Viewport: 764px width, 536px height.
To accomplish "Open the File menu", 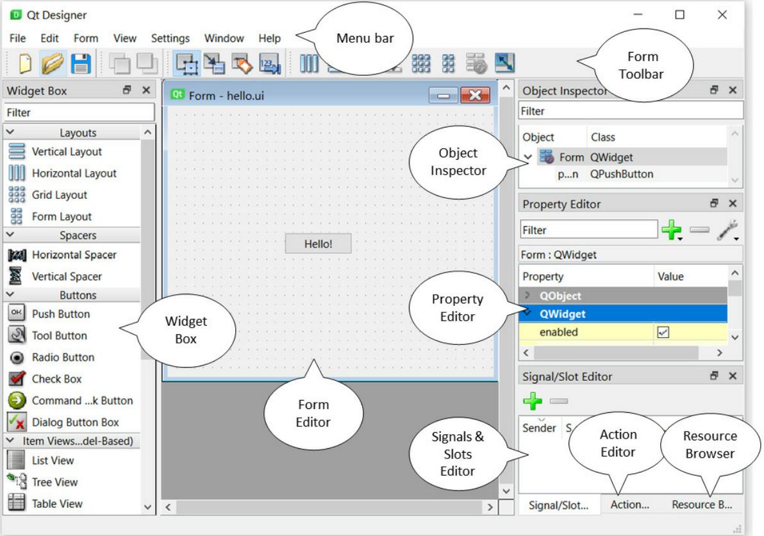I will pyautogui.click(x=17, y=38).
